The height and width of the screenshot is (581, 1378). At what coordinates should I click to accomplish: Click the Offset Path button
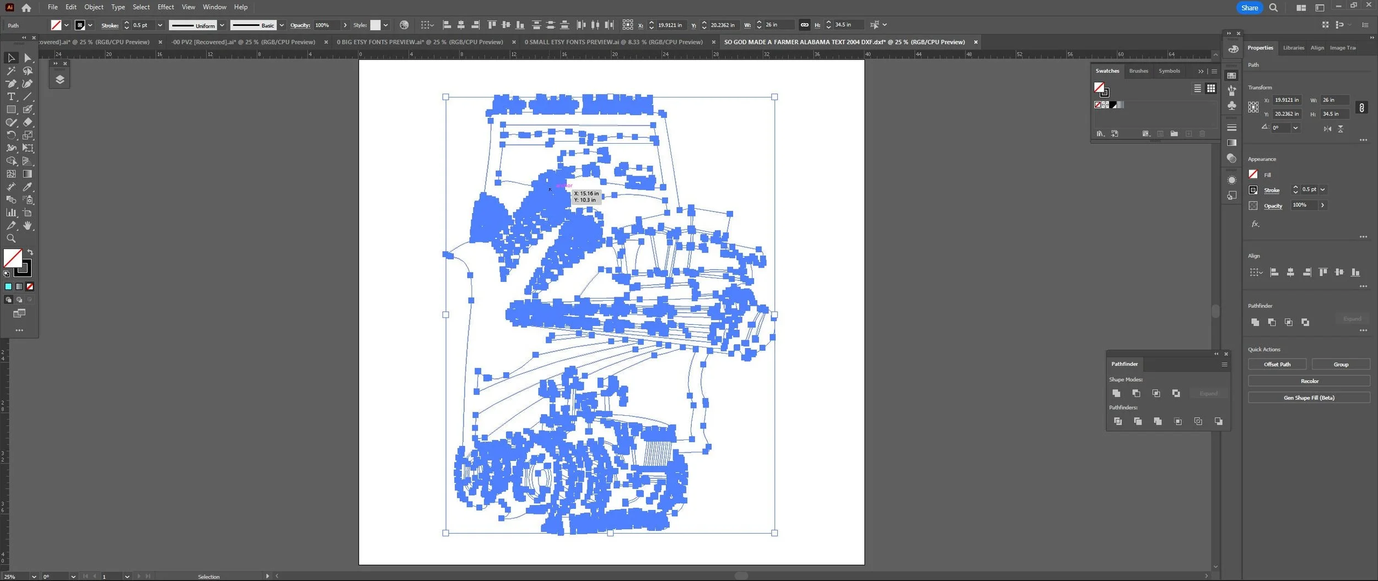[1277, 365]
